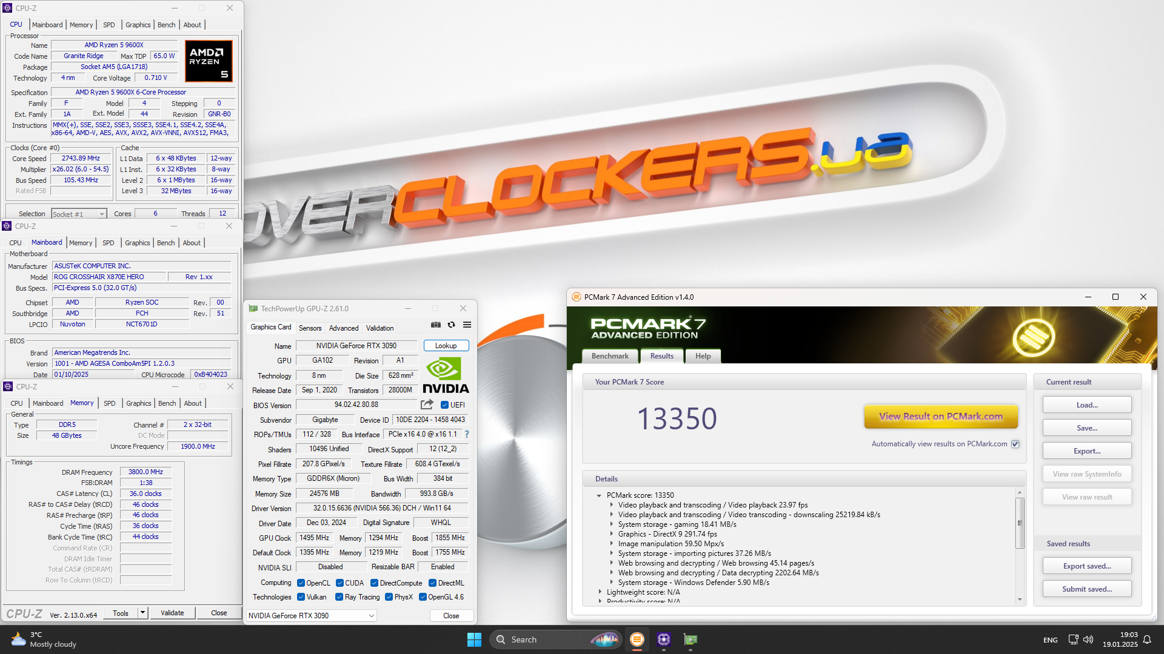
Task: Click the Details scrollbar up arrow
Action: [1020, 492]
